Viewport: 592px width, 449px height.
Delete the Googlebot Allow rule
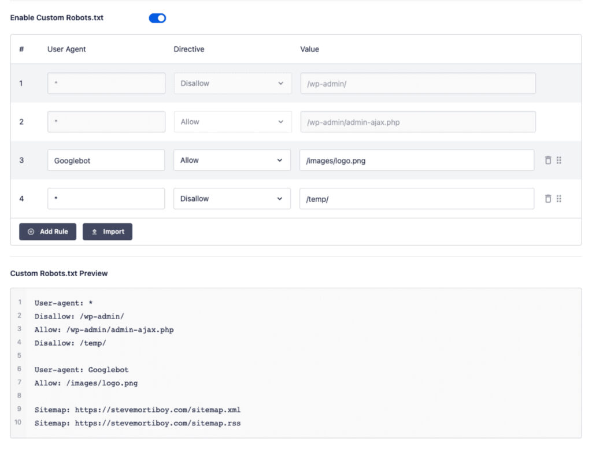[x=547, y=160]
